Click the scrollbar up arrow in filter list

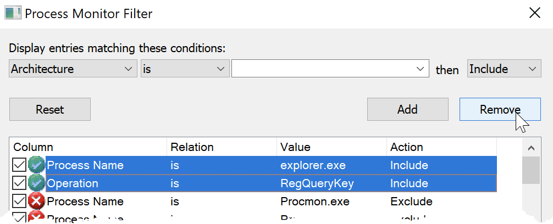(531, 148)
